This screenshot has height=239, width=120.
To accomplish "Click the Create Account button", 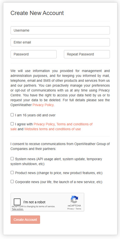I will coord(25,219).
